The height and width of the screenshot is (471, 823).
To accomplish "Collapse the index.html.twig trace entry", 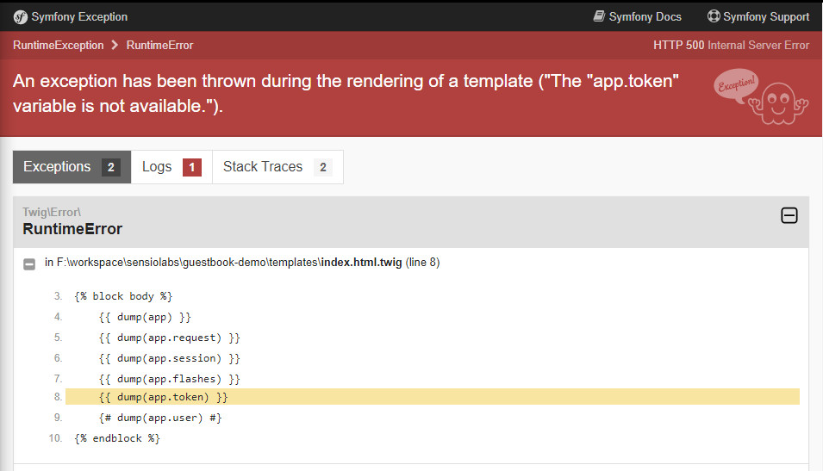I will coord(29,263).
